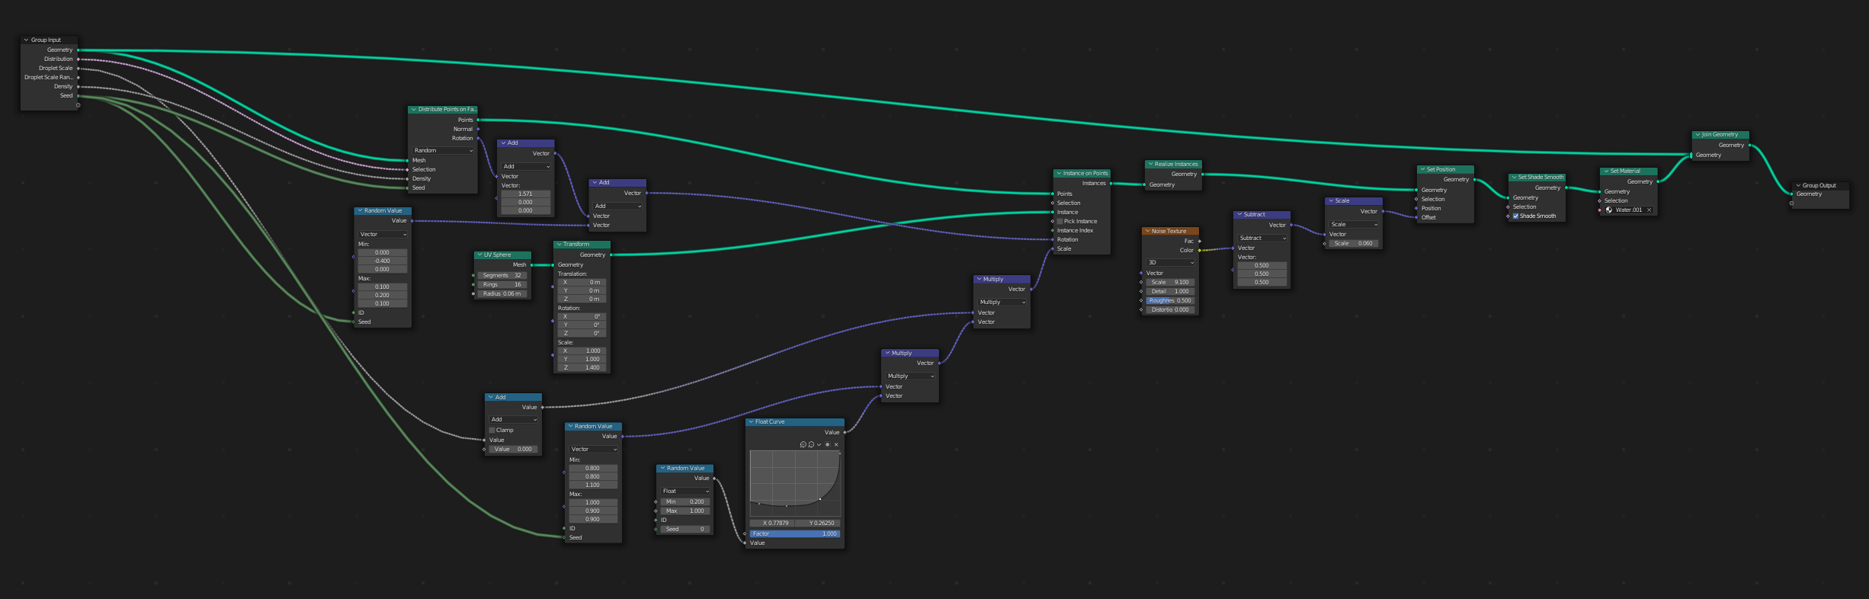Open the Float Curve tools chevron menu
Screen dimensions: 1869x599
coord(819,444)
